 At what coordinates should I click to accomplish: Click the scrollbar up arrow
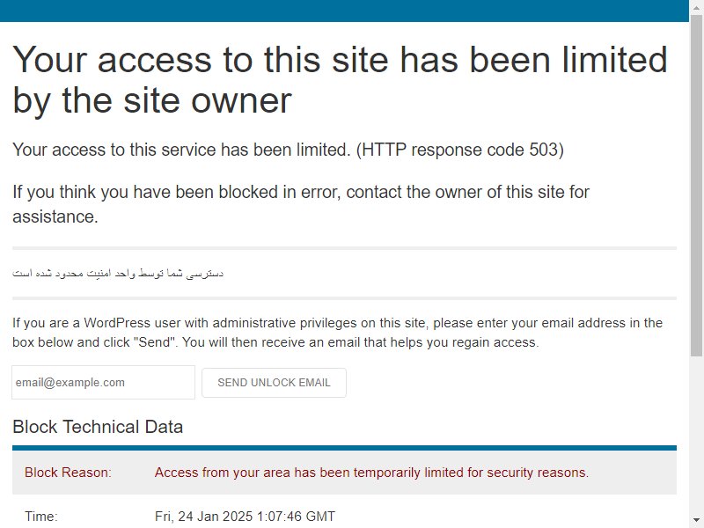(x=696, y=7)
